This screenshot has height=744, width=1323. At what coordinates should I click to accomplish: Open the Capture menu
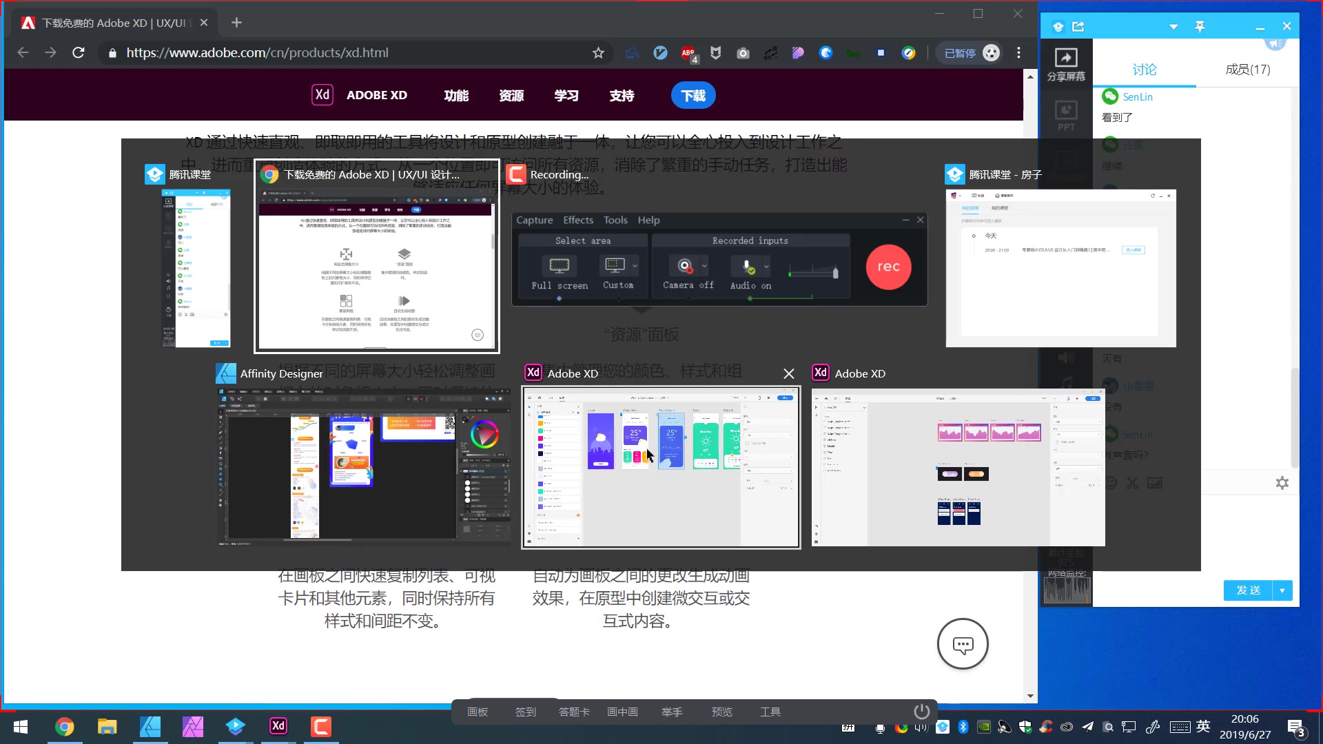click(535, 220)
